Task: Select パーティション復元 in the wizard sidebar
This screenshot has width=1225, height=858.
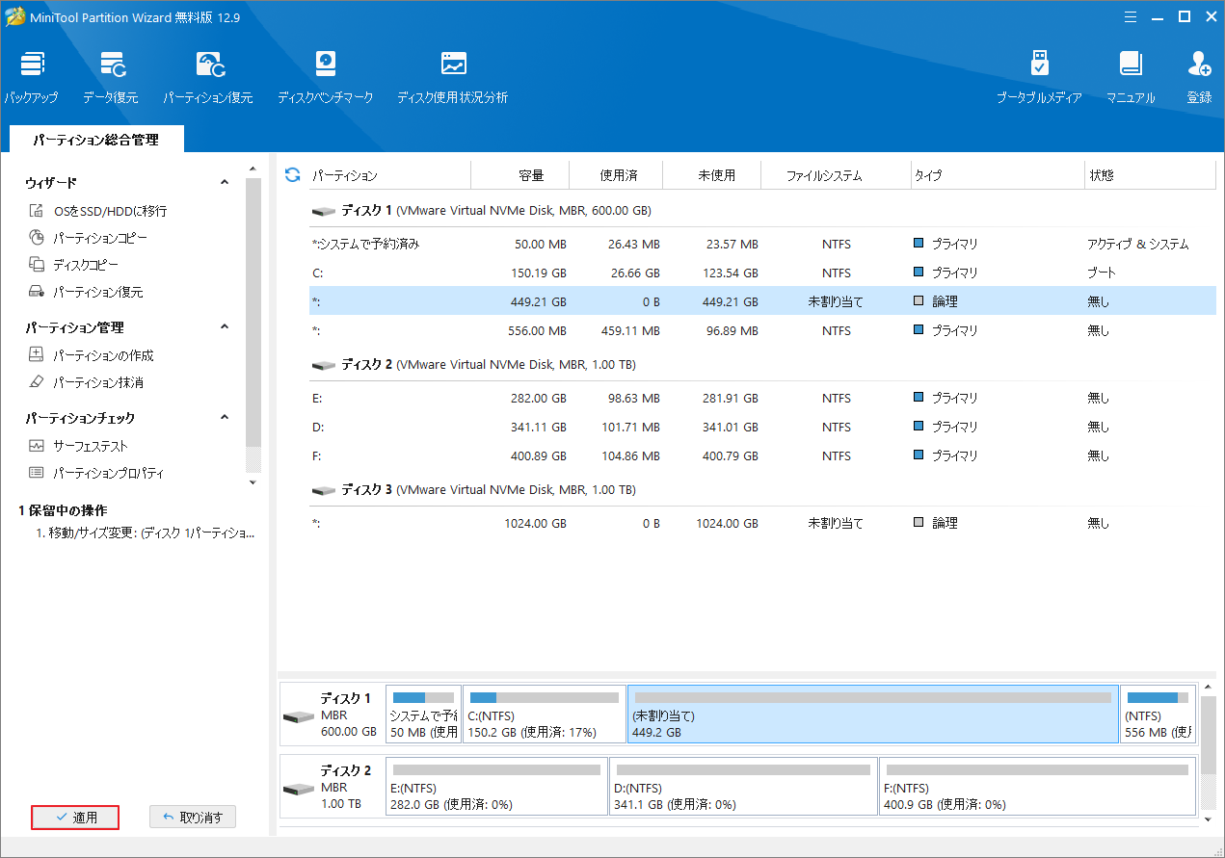Action: point(86,292)
